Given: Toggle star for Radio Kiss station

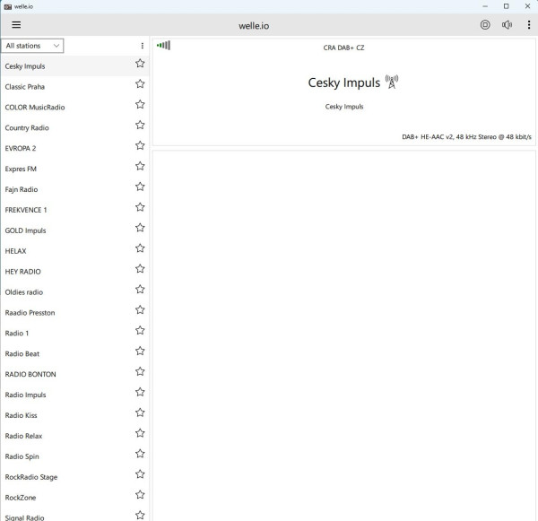Looking at the screenshot, I should pyautogui.click(x=140, y=412).
